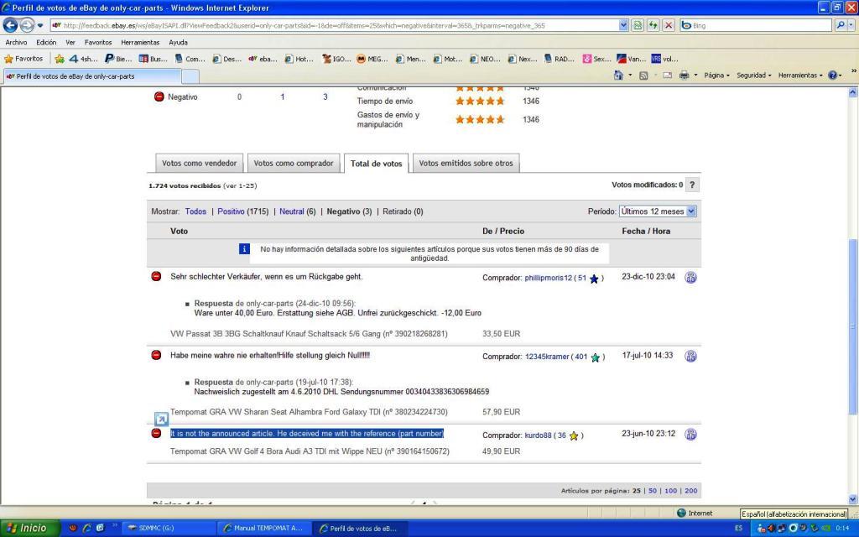Click the browser Forward arrow button
Screen dimensions: 859x537
[x=27, y=25]
